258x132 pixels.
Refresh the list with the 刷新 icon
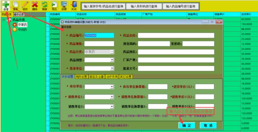coord(44,6)
